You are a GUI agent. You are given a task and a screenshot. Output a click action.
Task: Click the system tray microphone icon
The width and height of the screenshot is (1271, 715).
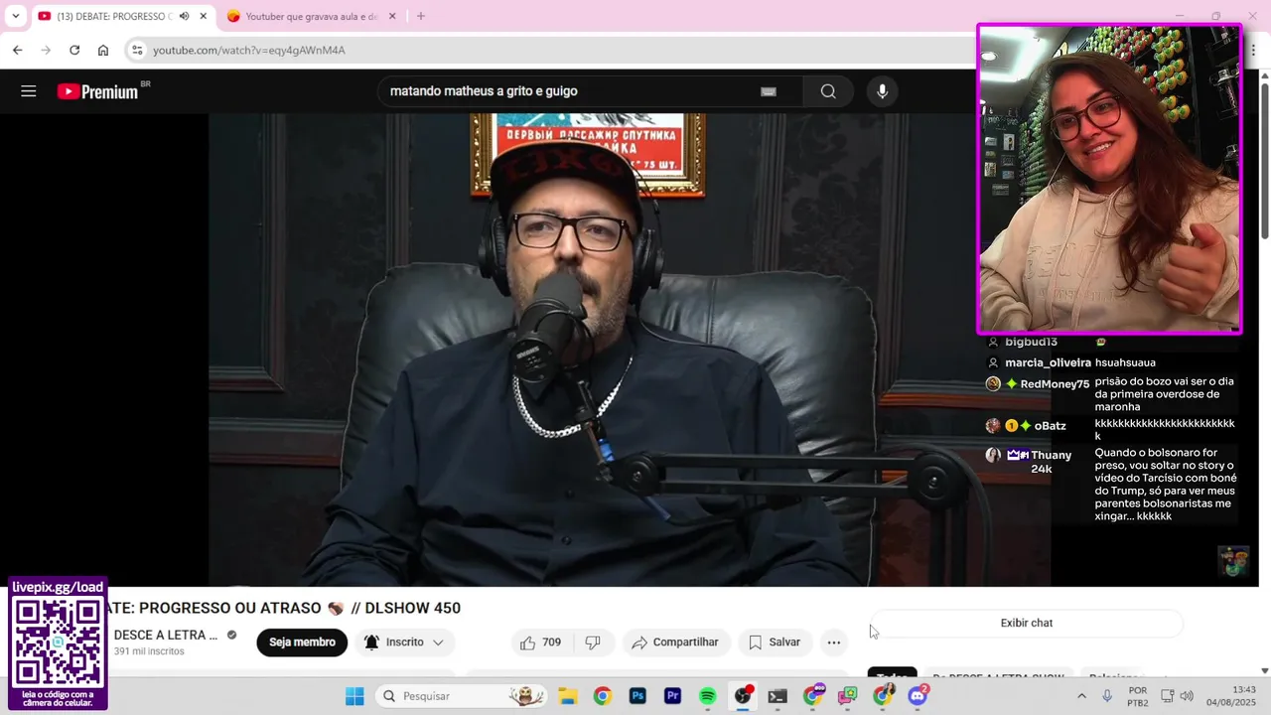tap(1107, 696)
